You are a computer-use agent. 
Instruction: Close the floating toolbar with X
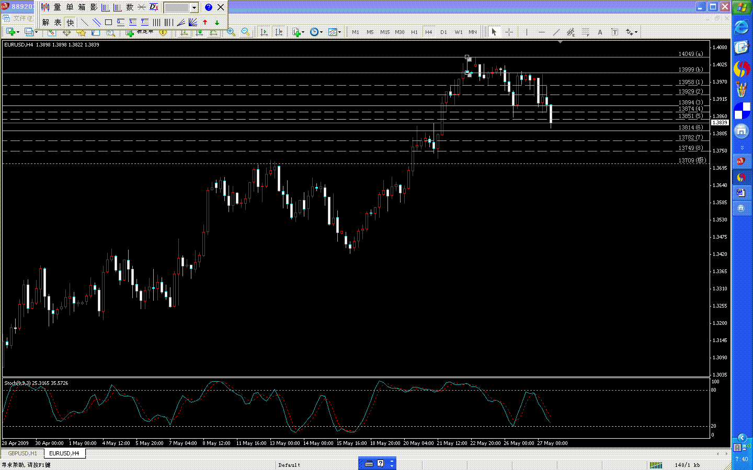tap(221, 7)
